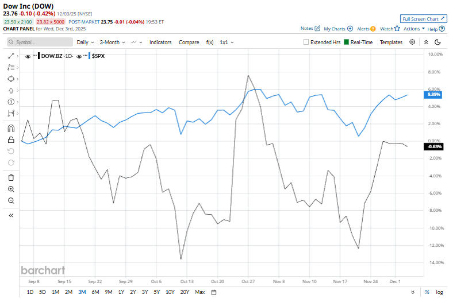The image size is (449, 302).
Task: Toggle visibility eye for DOW.BZ
Action: 28,56
